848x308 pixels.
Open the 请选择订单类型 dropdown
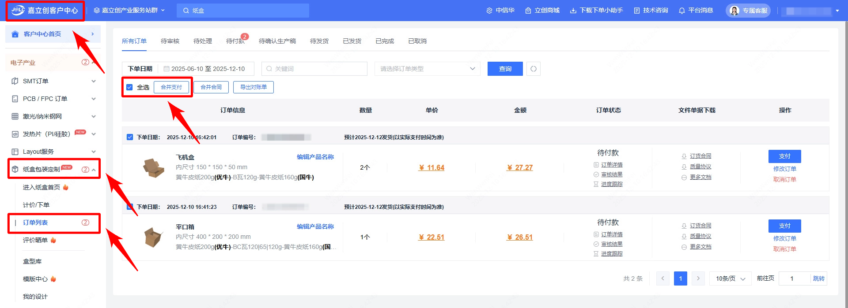pos(427,69)
